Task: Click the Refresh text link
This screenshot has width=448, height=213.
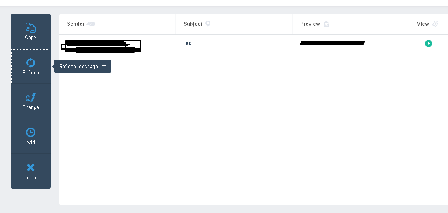Action: coord(31,72)
